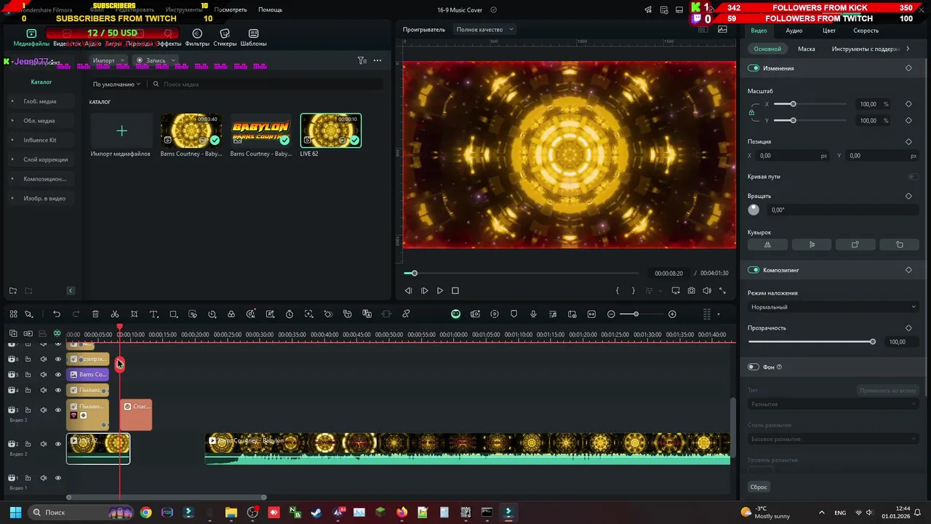Select the crop tool in timeline toolbar
This screenshot has width=931, height=524.
[134, 314]
